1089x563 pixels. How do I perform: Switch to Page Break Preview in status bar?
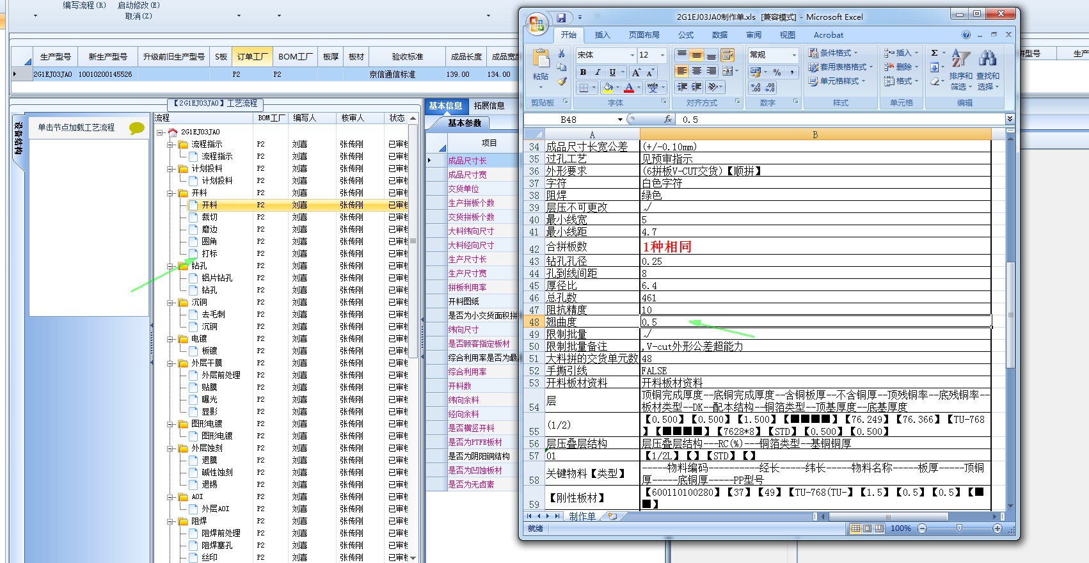pos(879,528)
